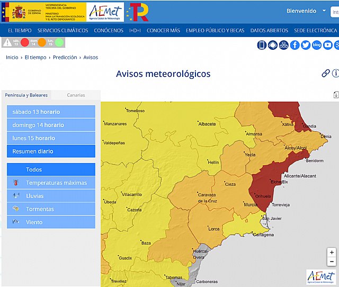
Task: Open Empleo Público y Becas menu
Action: (215, 31)
